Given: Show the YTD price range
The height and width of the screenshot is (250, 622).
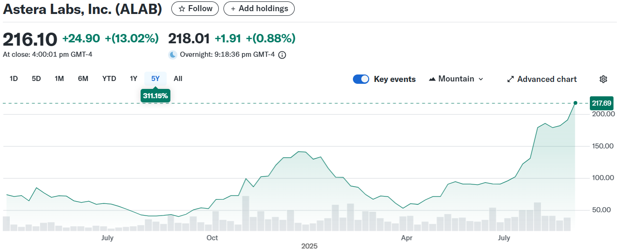Looking at the screenshot, I should pyautogui.click(x=109, y=79).
